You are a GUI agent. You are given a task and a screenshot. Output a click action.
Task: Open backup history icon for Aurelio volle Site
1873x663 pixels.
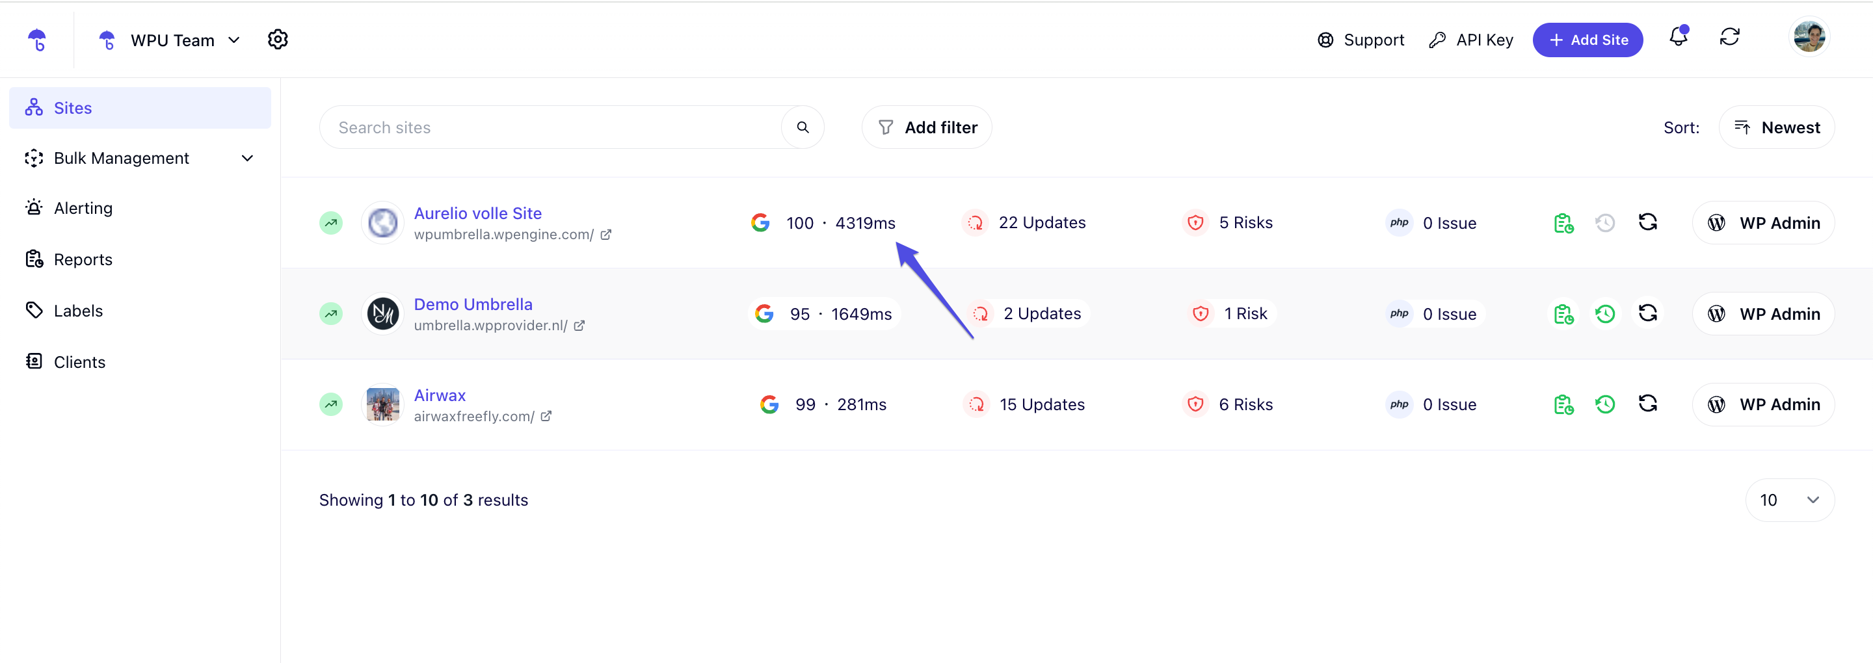(x=1604, y=223)
